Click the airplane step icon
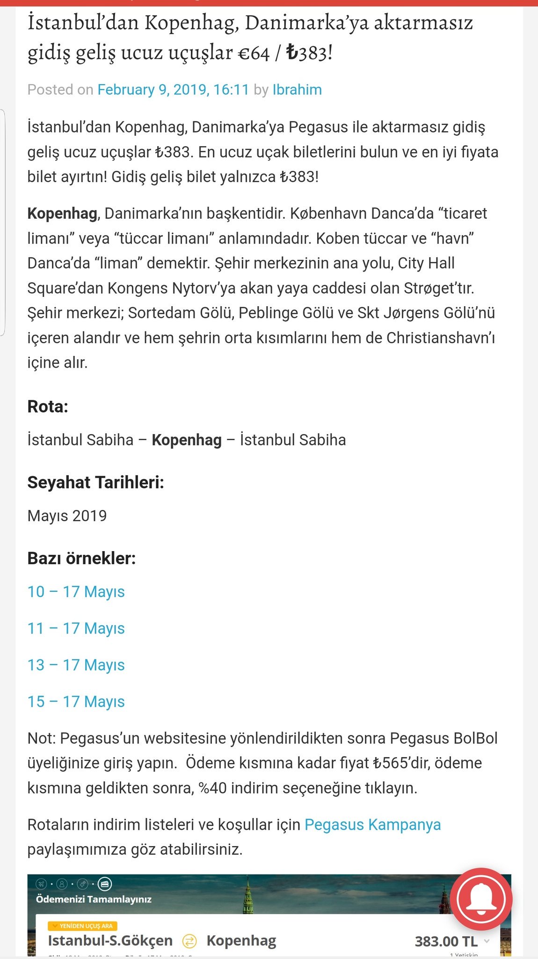Image resolution: width=538 pixels, height=959 pixels. click(42, 884)
